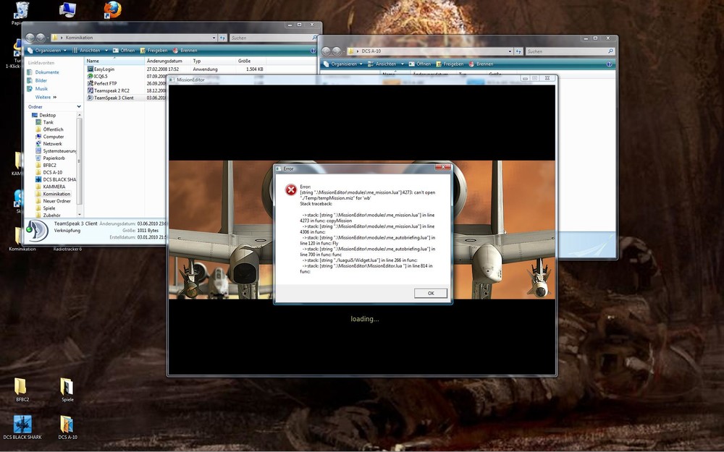Select KAMMERA in folder tree
The image size is (724, 452).
[x=51, y=187]
